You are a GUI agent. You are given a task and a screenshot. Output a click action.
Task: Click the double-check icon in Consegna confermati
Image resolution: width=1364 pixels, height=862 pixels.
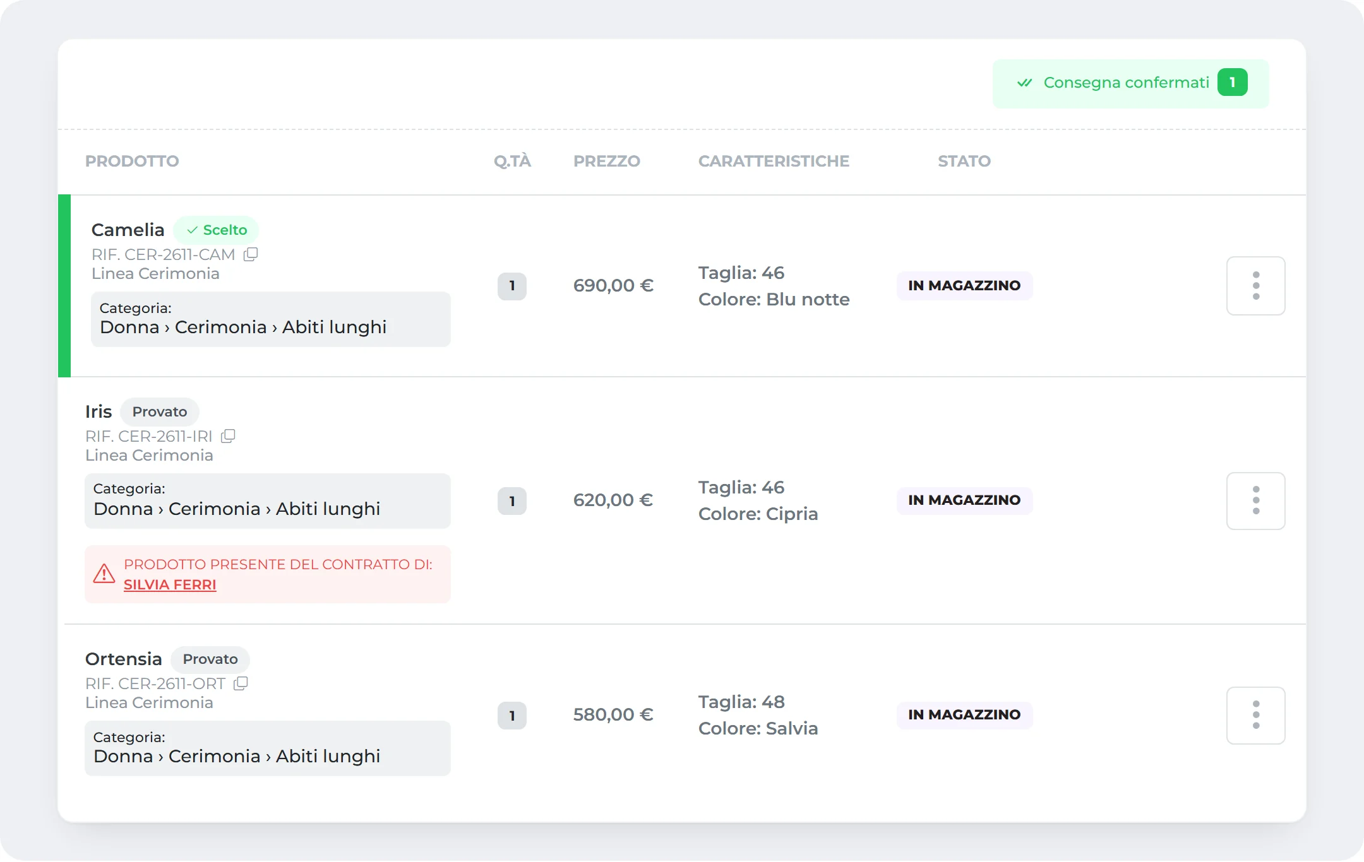tap(1024, 83)
